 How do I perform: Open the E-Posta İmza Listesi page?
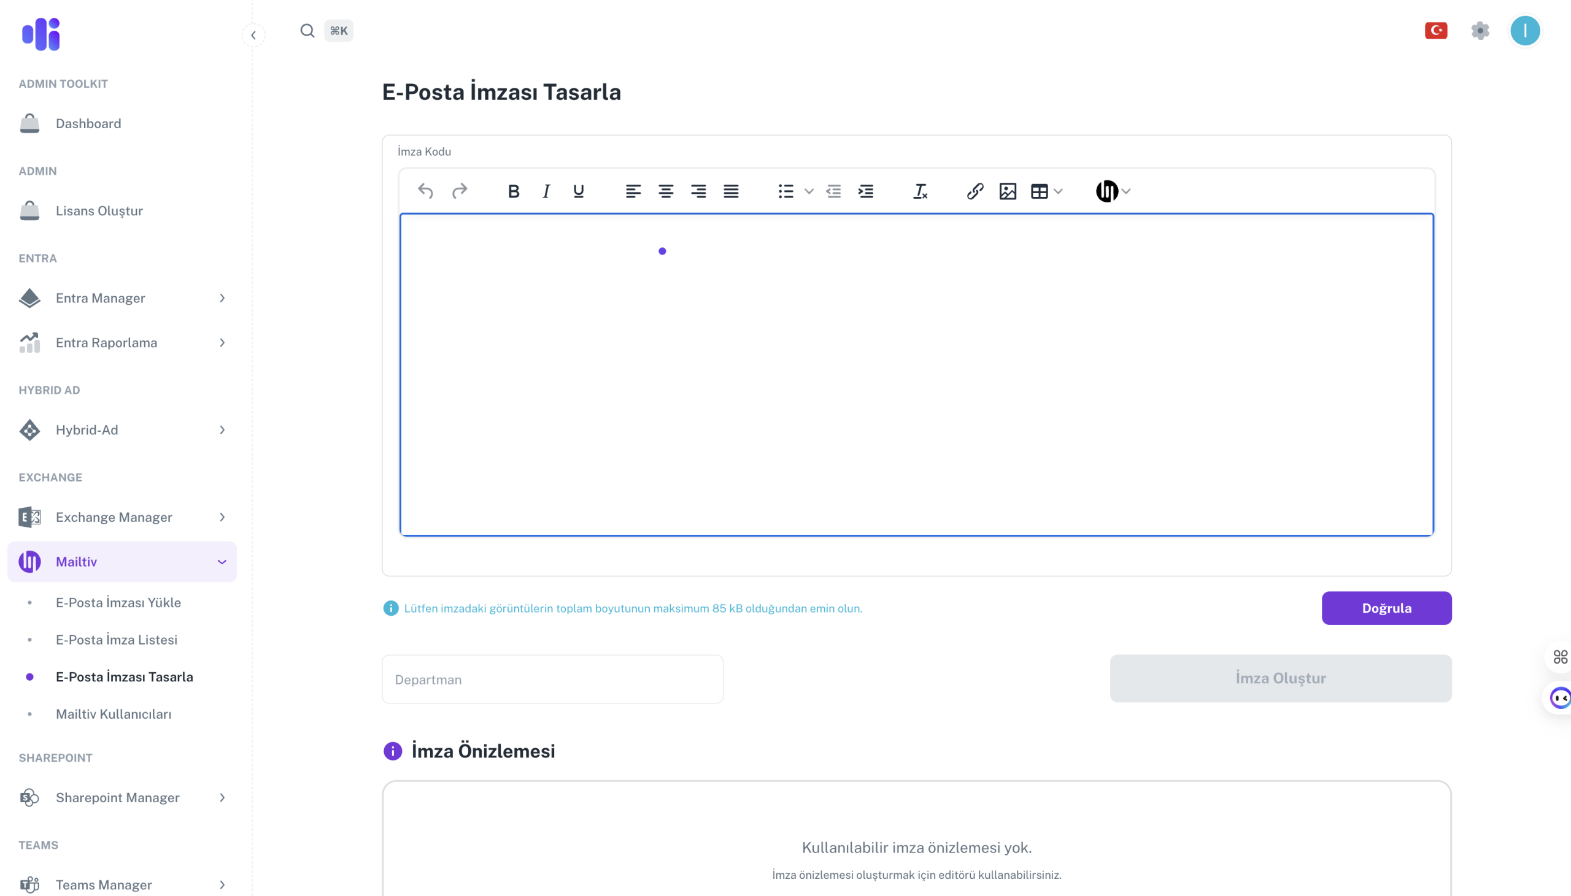(117, 640)
